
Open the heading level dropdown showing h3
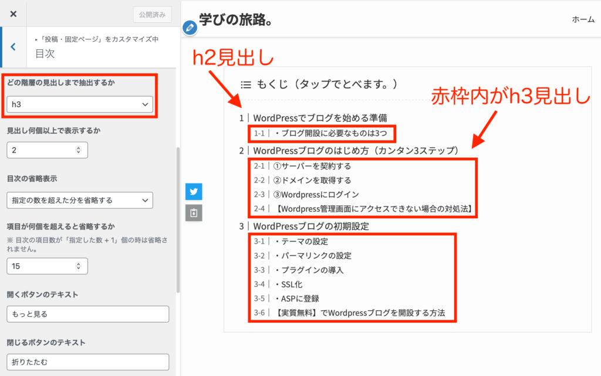[x=80, y=104]
